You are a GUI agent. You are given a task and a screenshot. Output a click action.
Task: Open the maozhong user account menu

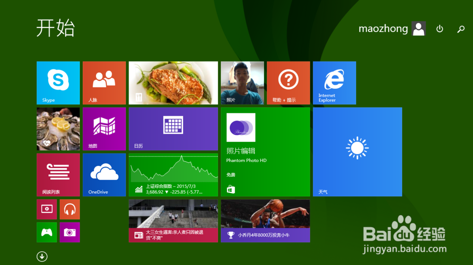point(392,29)
